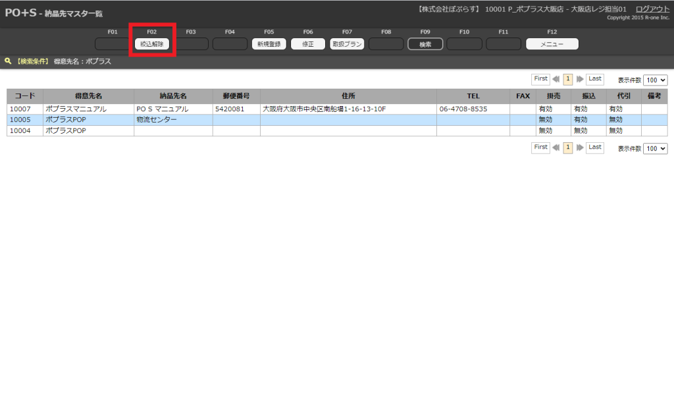This screenshot has width=674, height=403.
Task: Click the 得意先名 column header
Action: [88, 96]
